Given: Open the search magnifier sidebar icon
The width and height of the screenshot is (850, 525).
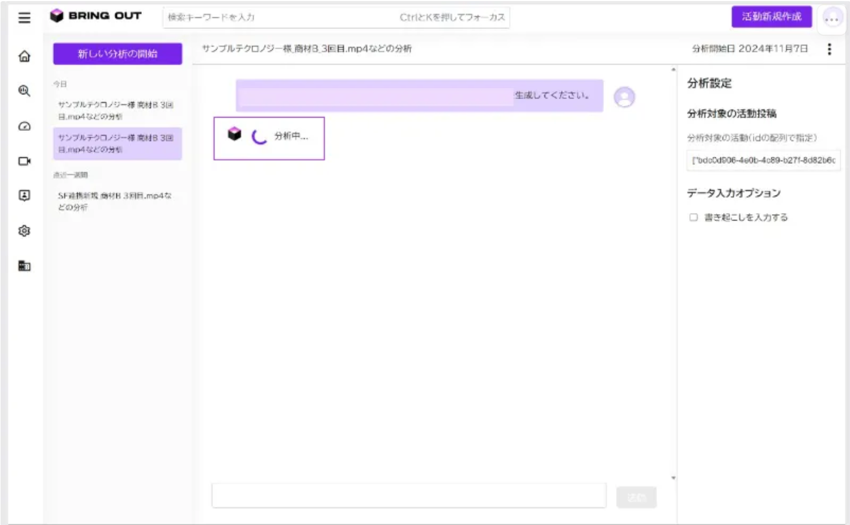Looking at the screenshot, I should click(x=24, y=91).
